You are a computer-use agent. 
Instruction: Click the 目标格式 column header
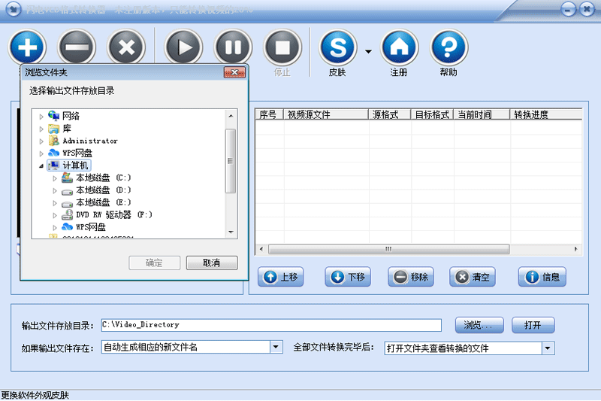click(432, 114)
